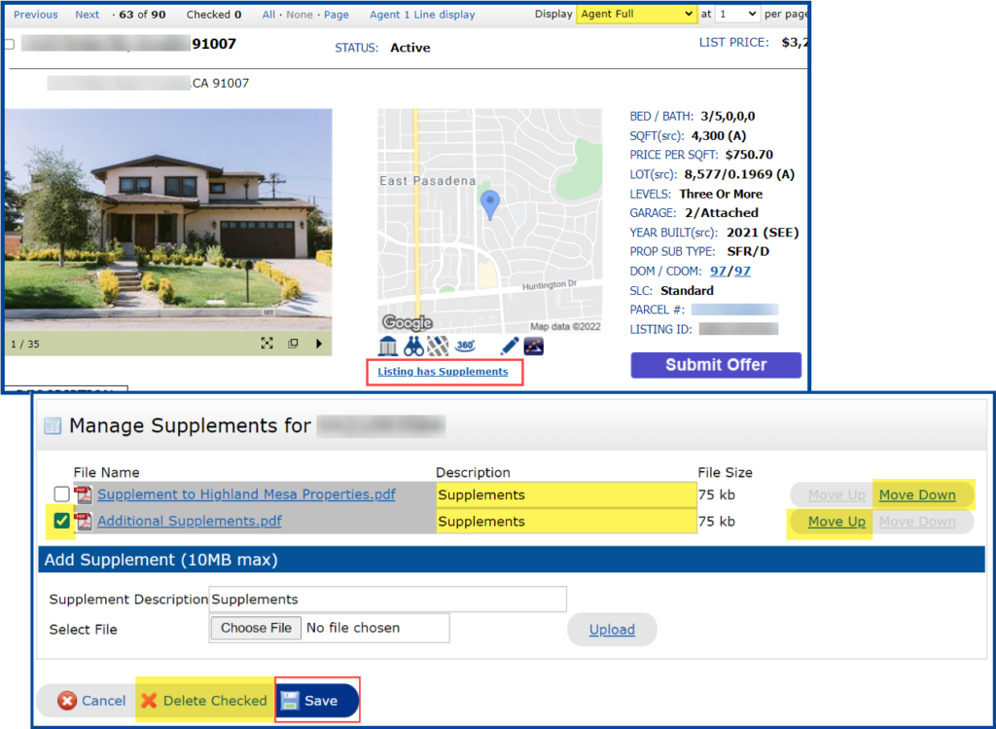Select the aerial view icon beside the pencil
The height and width of the screenshot is (729, 996).
pyautogui.click(x=533, y=346)
